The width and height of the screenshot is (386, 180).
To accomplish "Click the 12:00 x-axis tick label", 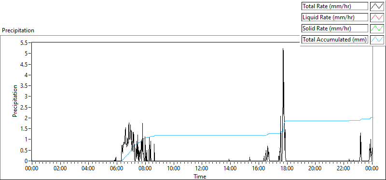I will (202, 169).
